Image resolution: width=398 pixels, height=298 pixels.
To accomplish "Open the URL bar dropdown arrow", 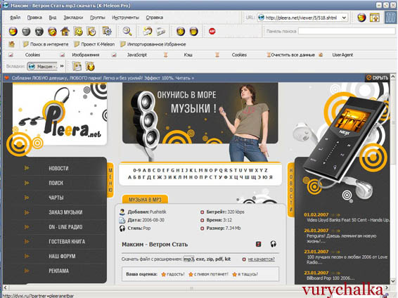I will tap(344, 18).
